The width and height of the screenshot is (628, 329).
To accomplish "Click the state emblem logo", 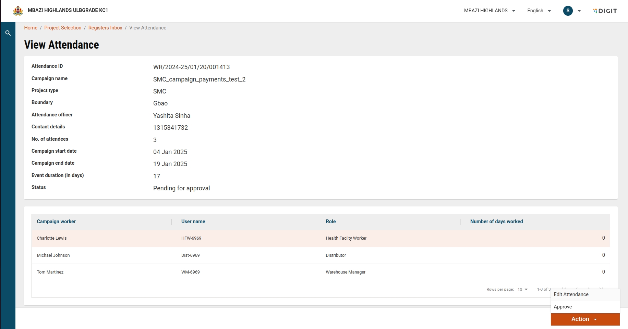I will pyautogui.click(x=18, y=11).
